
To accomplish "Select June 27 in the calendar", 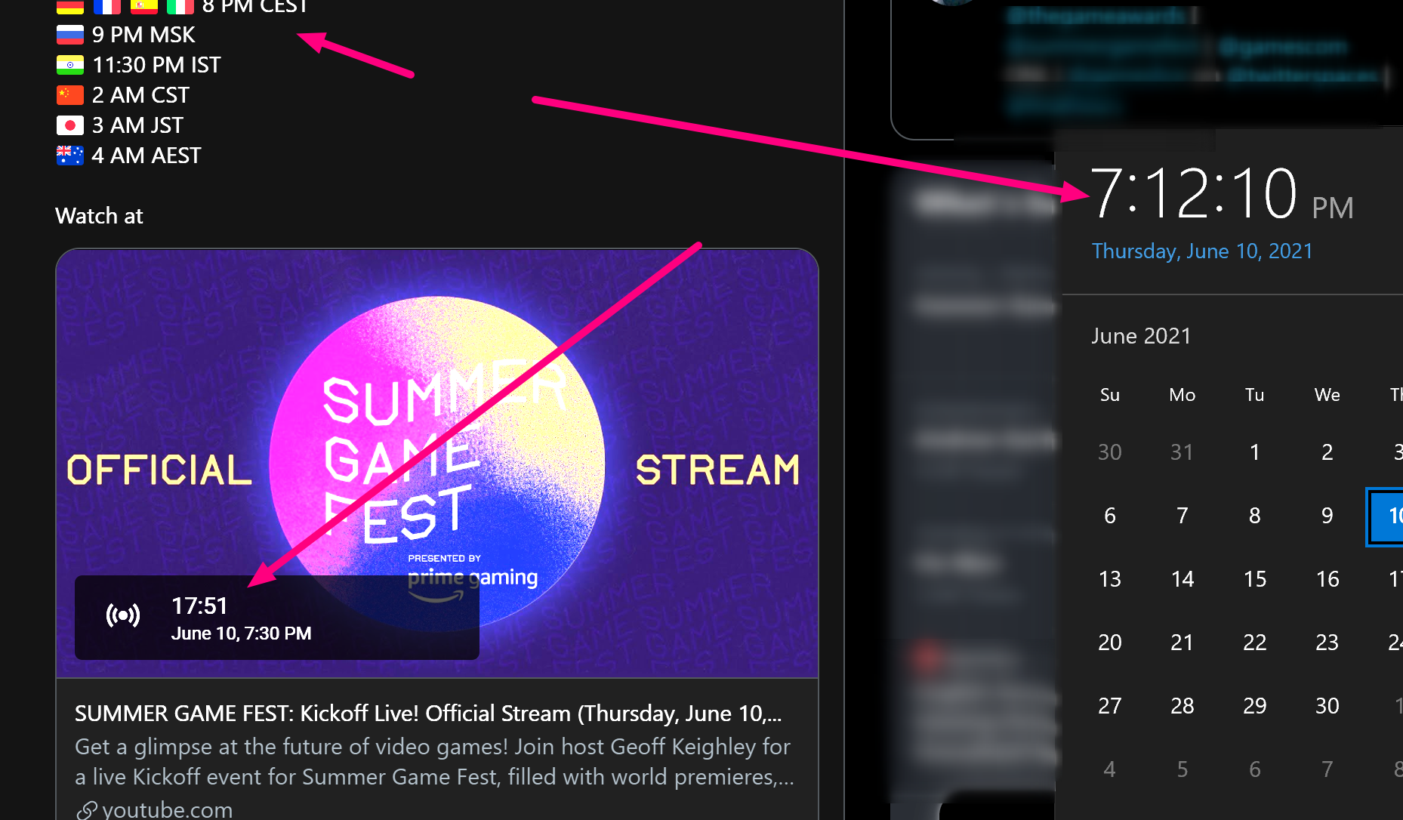I will (x=1110, y=706).
